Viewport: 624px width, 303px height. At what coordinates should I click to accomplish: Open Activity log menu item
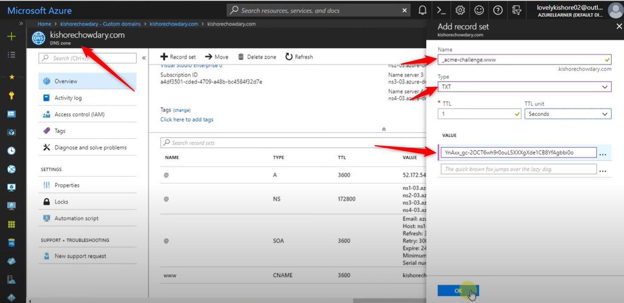coord(87,98)
